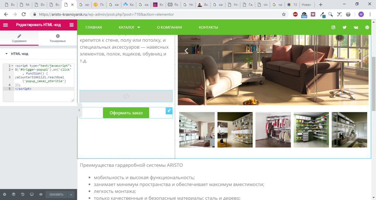Open fourth gallery thumbnail with green wall

[x=311, y=130]
